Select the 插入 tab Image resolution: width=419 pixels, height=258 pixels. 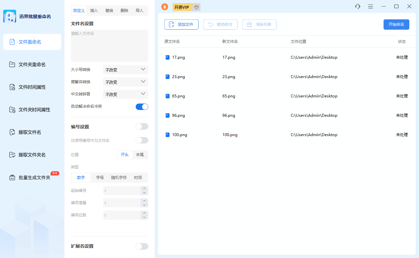94,11
